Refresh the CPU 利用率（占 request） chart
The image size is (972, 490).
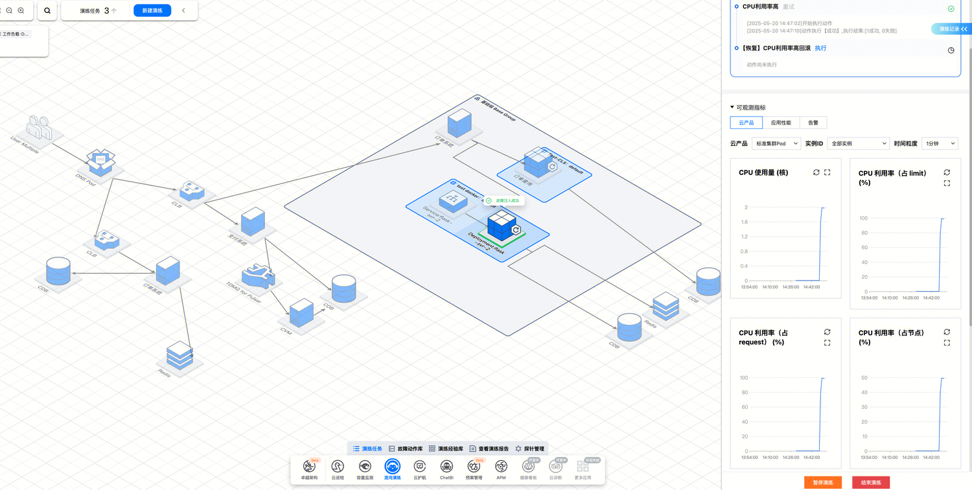click(827, 332)
